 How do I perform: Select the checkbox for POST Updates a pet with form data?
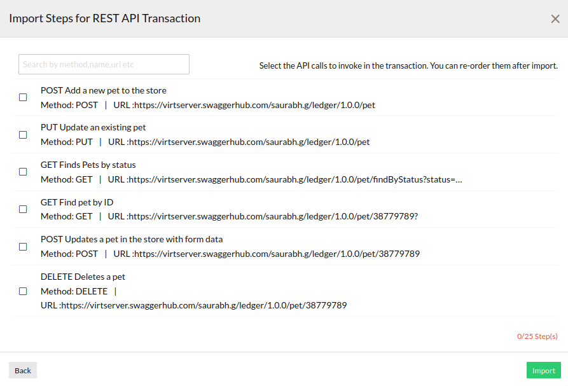click(23, 246)
